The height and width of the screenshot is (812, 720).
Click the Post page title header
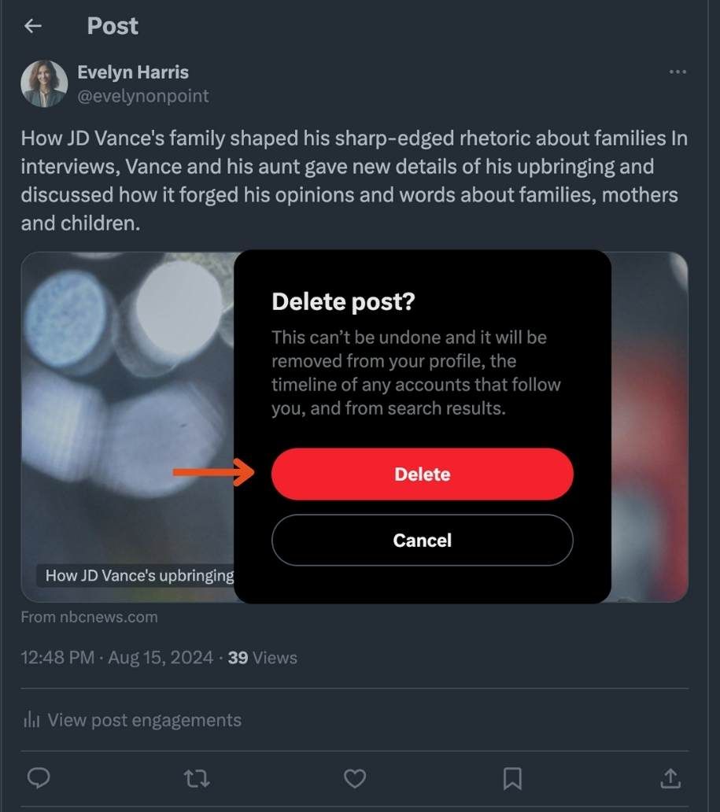113,26
